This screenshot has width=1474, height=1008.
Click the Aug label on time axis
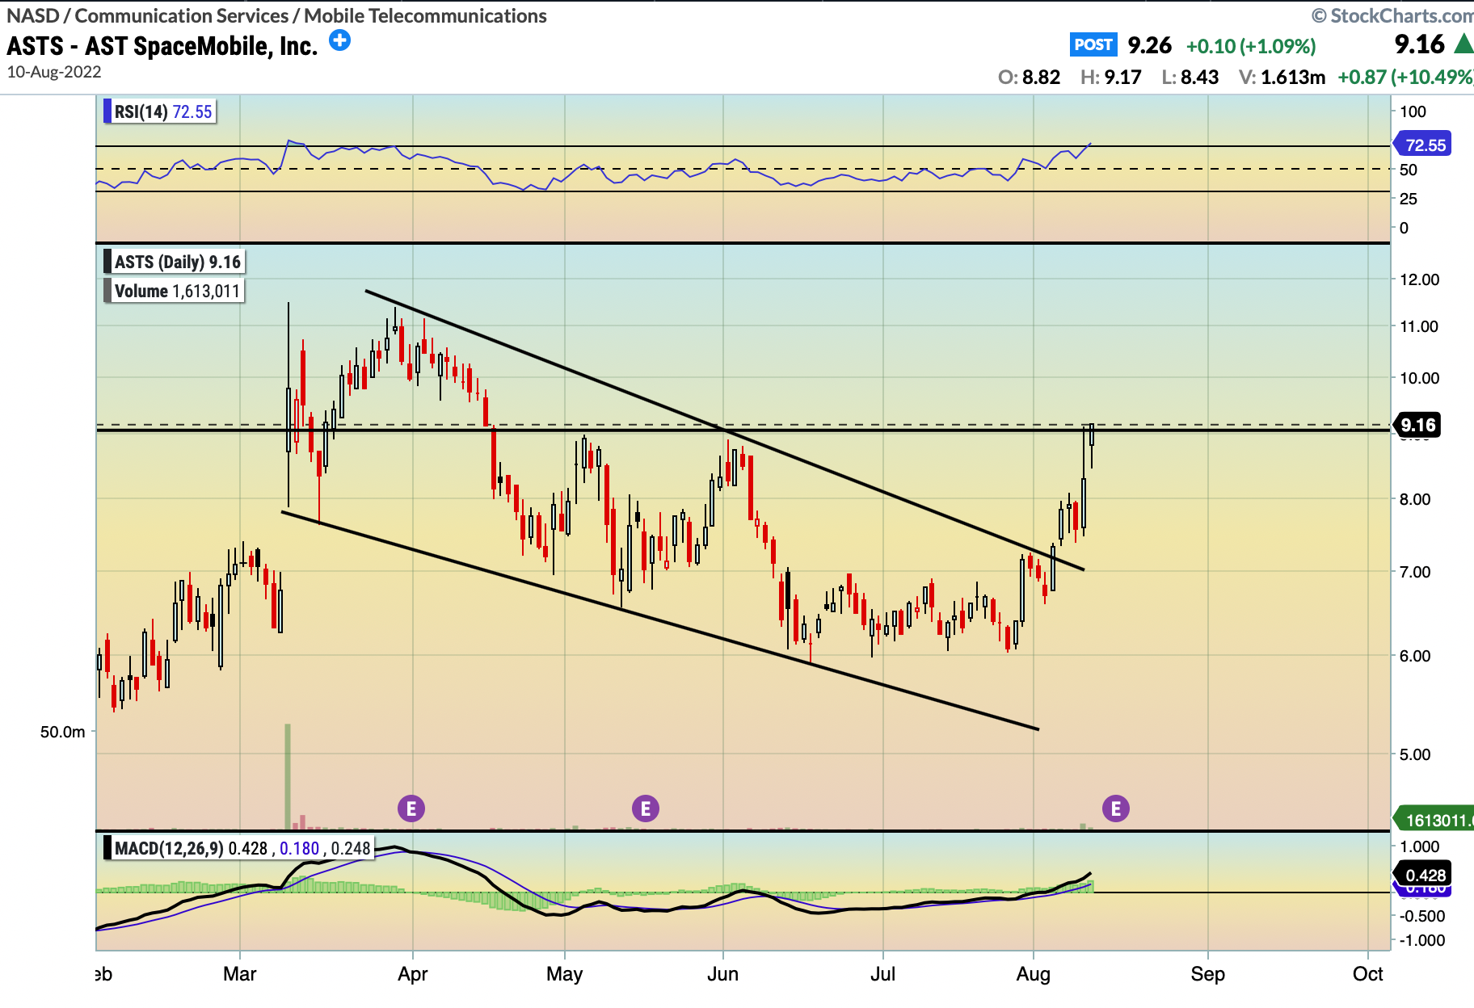1033,974
